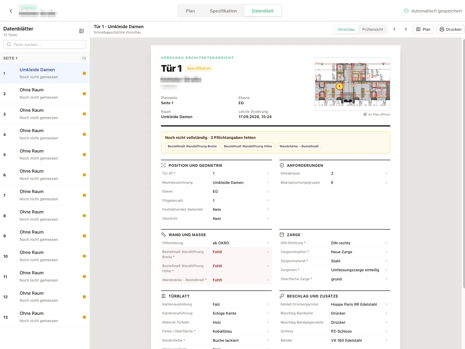Viewport: 465px width, 349px height.
Task: Select door 13 Ohne Raum in list
Action: tap(45, 317)
